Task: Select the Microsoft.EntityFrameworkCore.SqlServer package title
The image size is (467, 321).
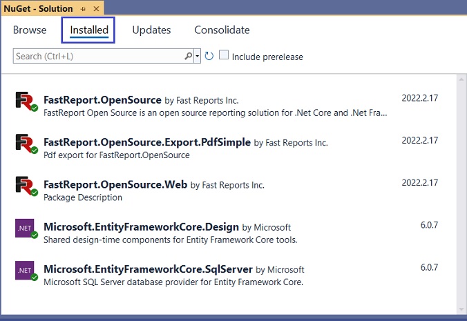Action: click(148, 269)
